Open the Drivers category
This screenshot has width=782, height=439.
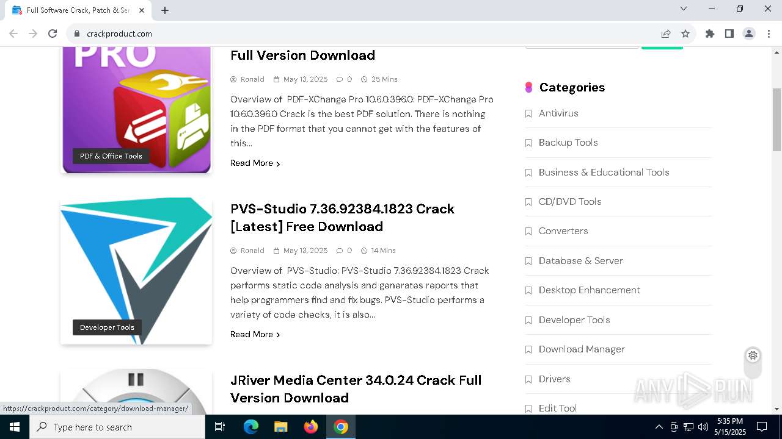click(555, 379)
